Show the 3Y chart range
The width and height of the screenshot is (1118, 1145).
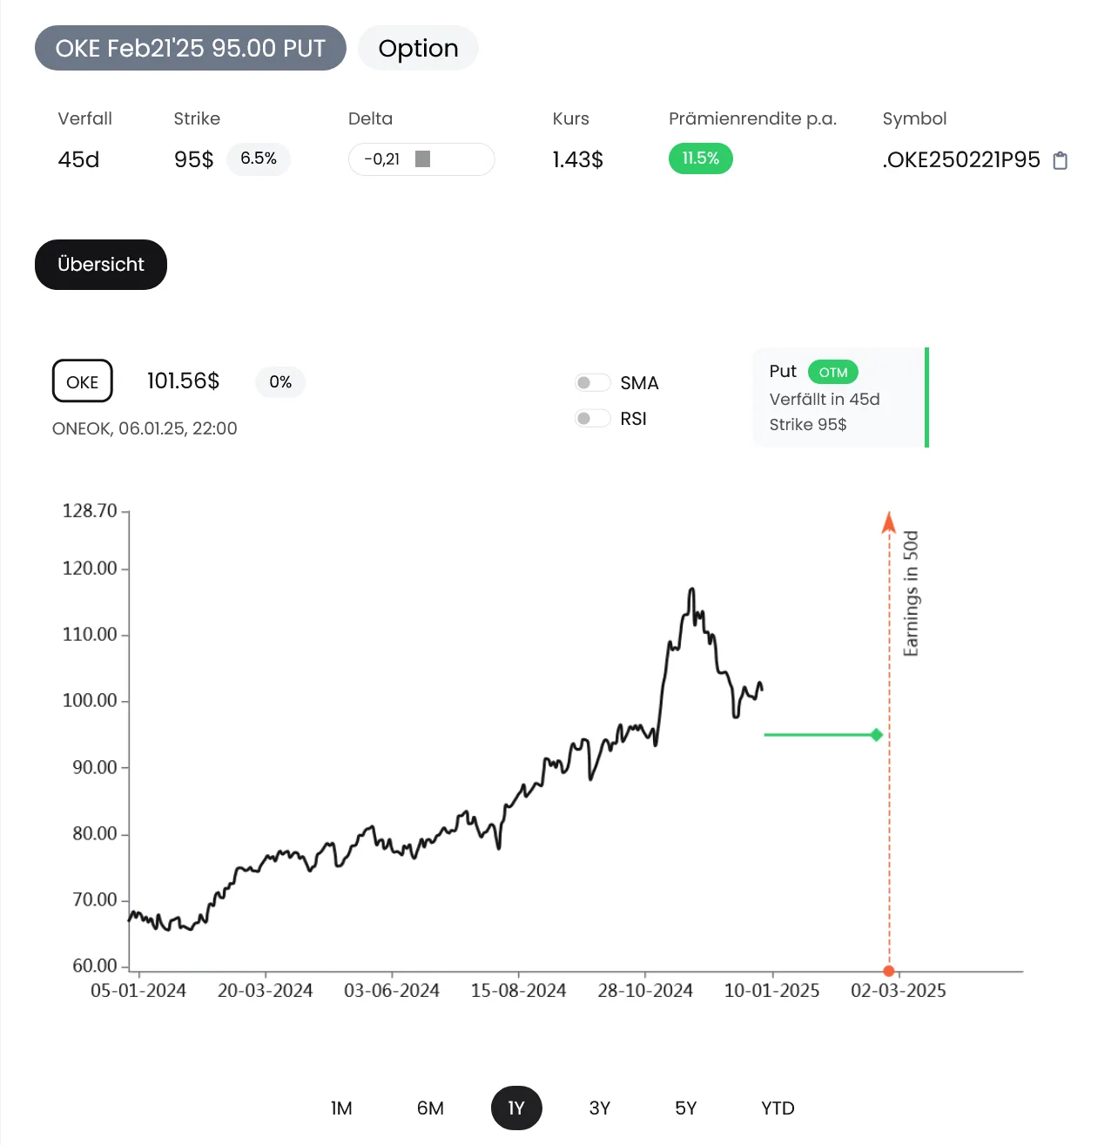click(x=600, y=1108)
